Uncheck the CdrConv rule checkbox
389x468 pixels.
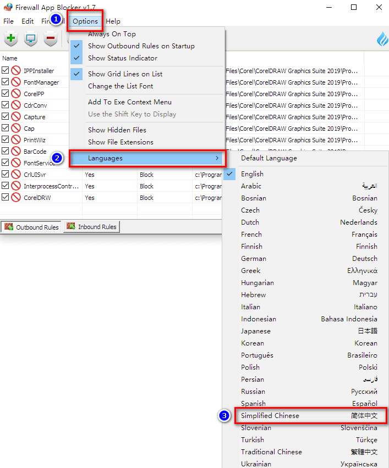[5, 105]
